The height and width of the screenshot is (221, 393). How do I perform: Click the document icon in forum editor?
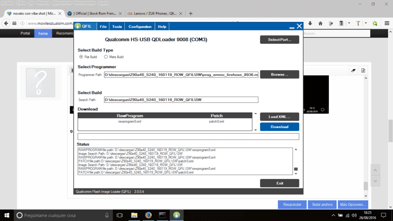(363, 70)
